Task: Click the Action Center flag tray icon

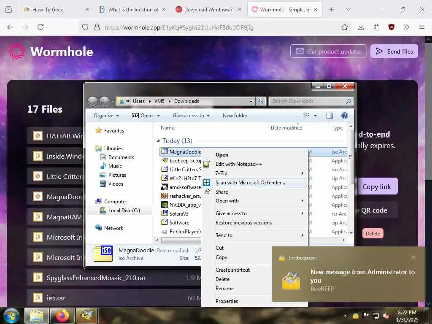Action: [366, 316]
